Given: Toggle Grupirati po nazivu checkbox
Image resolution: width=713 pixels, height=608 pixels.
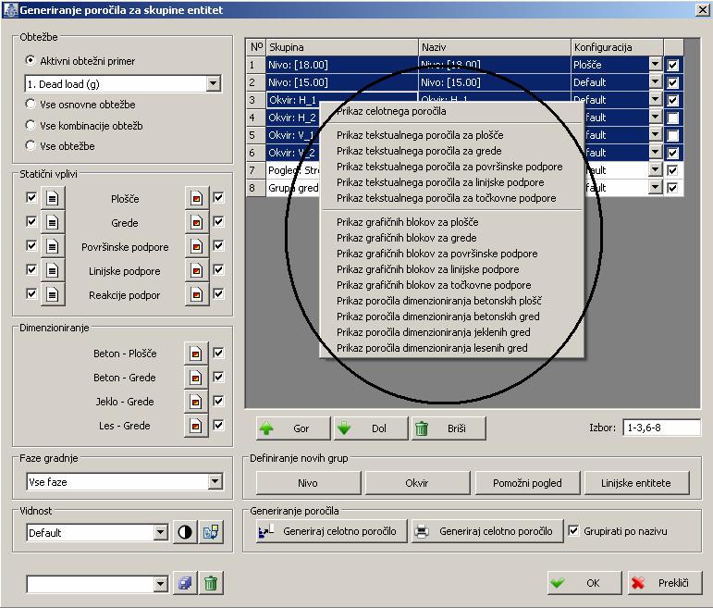Looking at the screenshot, I should (x=574, y=530).
